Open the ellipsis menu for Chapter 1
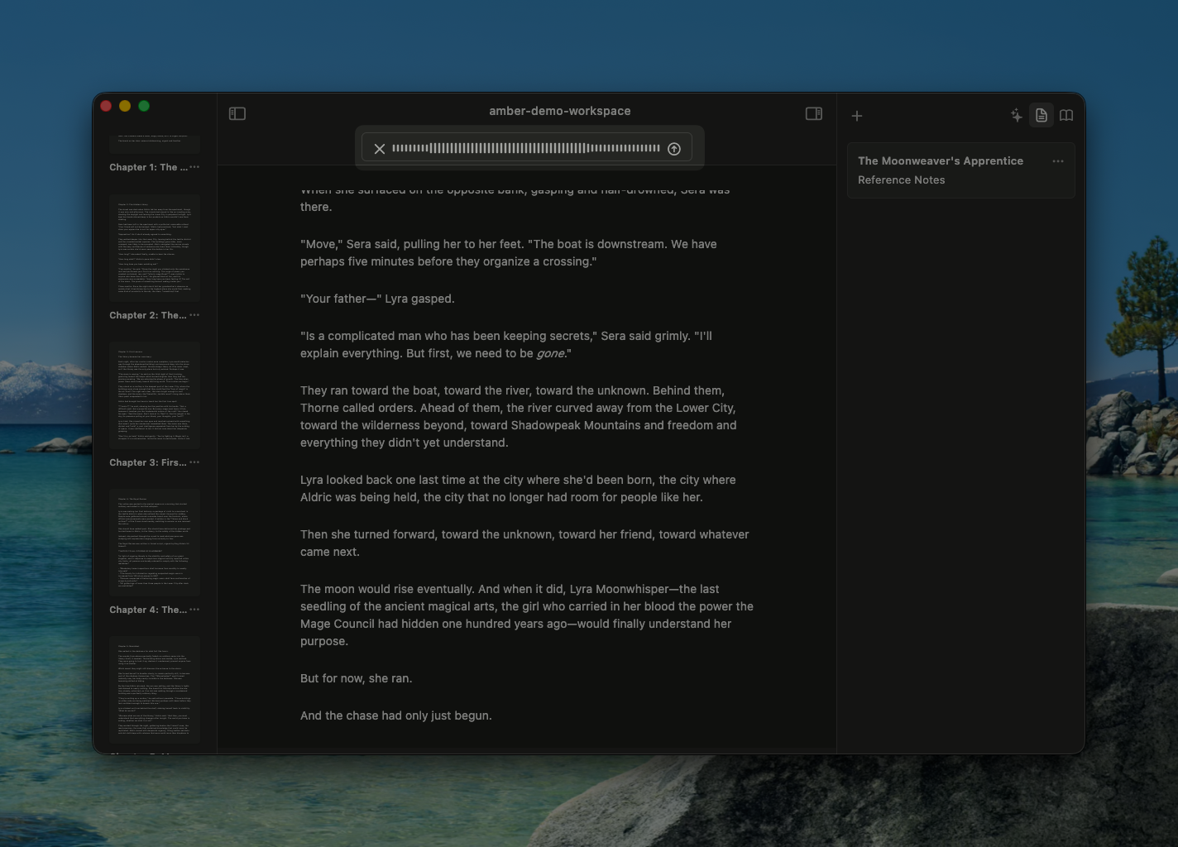 click(x=194, y=167)
